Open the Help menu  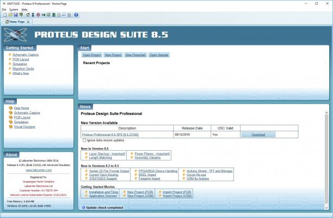(24, 10)
